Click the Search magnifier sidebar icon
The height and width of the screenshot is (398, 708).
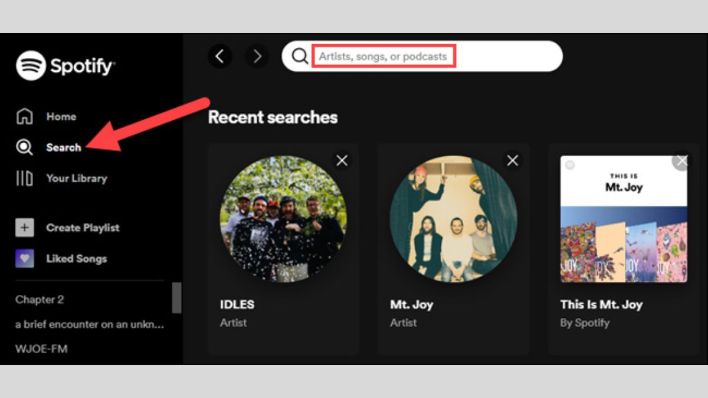24,147
